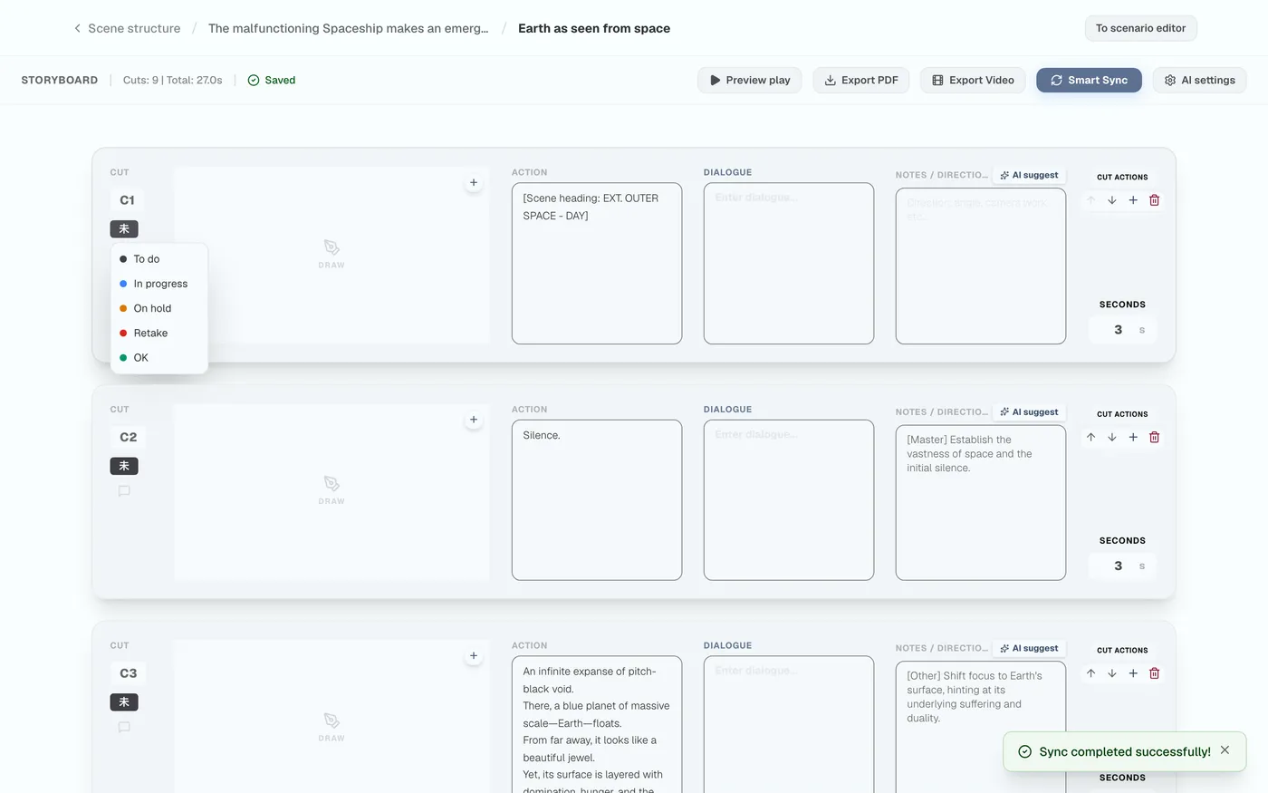Open the Draw pen on C1 canvas

[x=331, y=253]
